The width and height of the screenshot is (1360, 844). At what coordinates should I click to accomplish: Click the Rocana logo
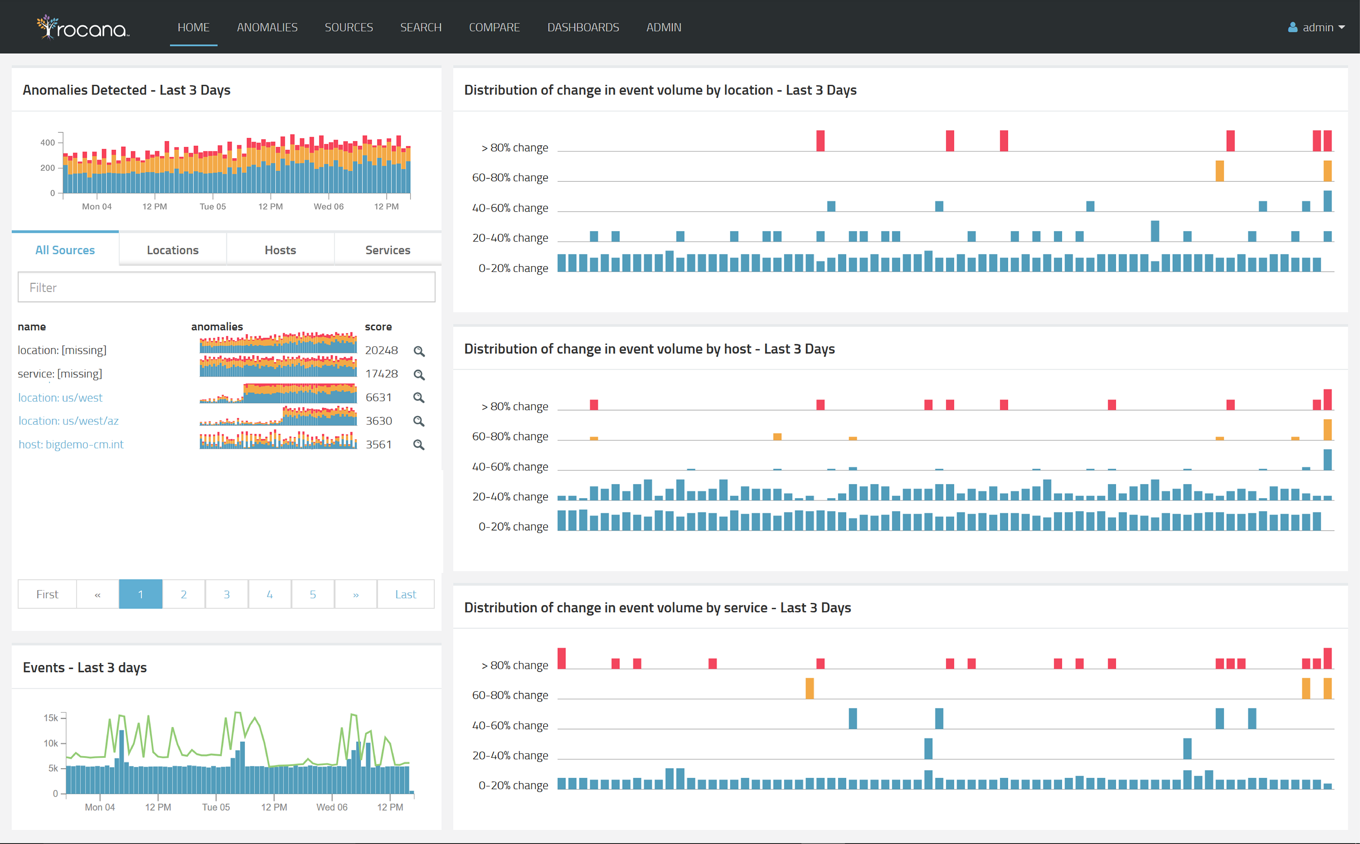[x=83, y=27]
